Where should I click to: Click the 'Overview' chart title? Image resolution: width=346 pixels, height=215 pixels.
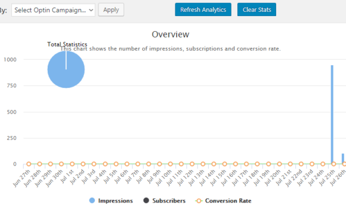(171, 35)
